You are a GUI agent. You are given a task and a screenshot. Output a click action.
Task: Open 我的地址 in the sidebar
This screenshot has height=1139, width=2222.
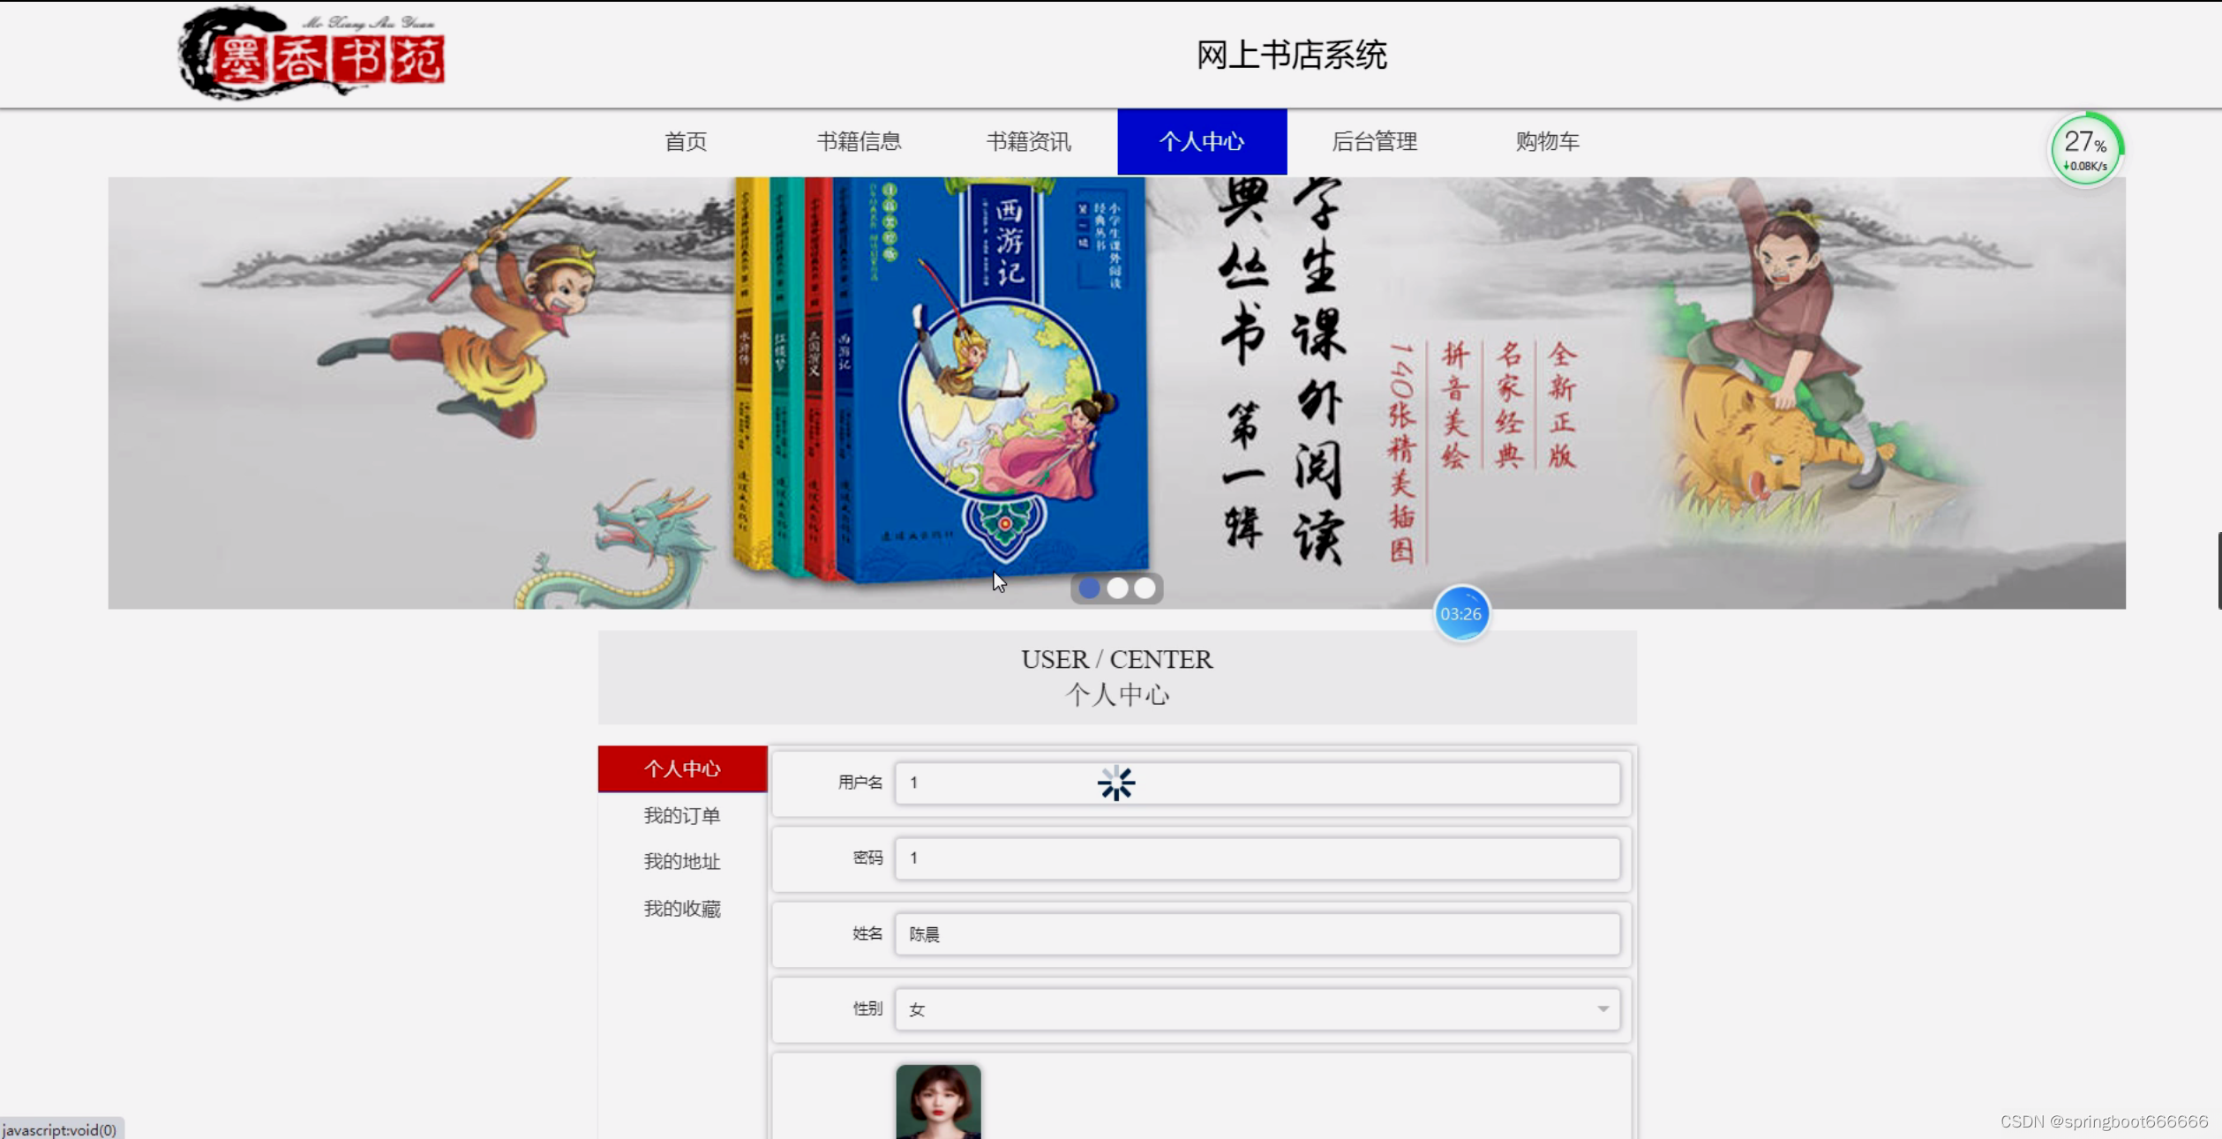click(x=682, y=862)
